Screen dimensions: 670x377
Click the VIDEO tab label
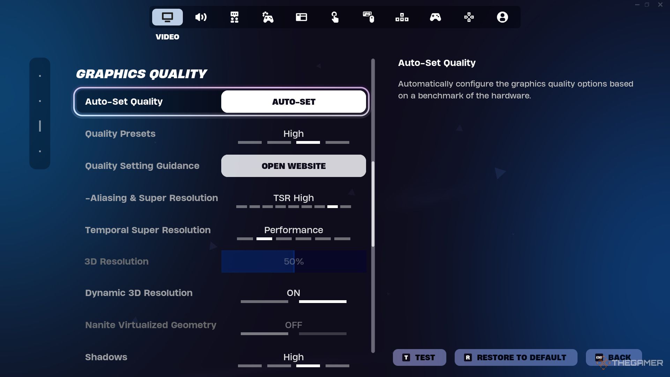point(167,36)
